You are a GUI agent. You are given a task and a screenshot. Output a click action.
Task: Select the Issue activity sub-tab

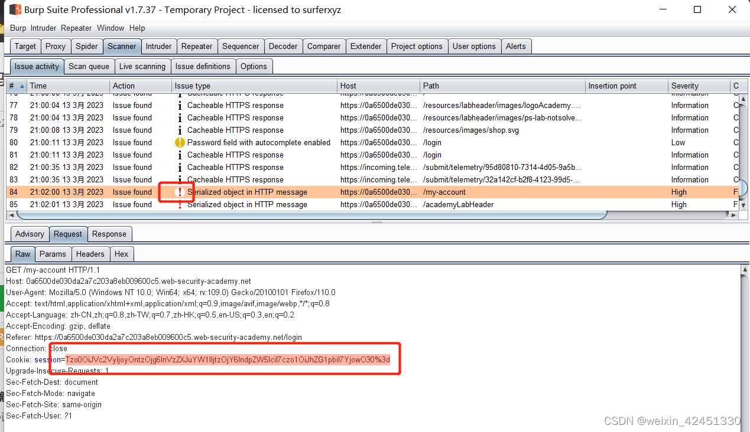pyautogui.click(x=37, y=66)
